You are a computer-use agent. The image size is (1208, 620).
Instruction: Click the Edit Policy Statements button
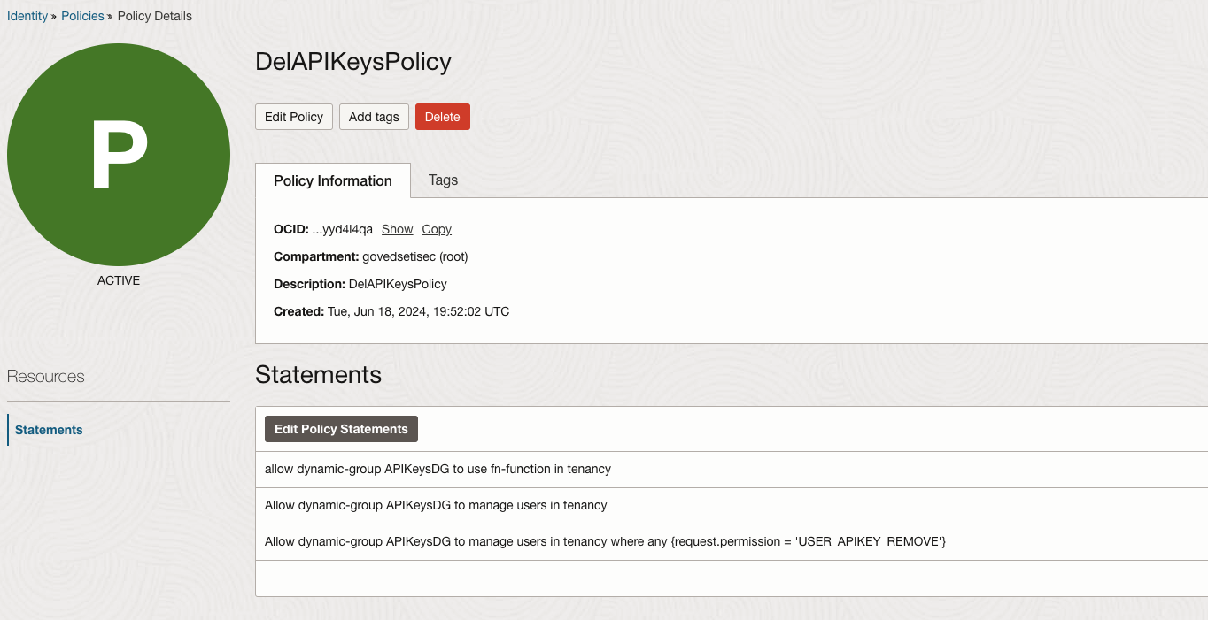coord(341,429)
